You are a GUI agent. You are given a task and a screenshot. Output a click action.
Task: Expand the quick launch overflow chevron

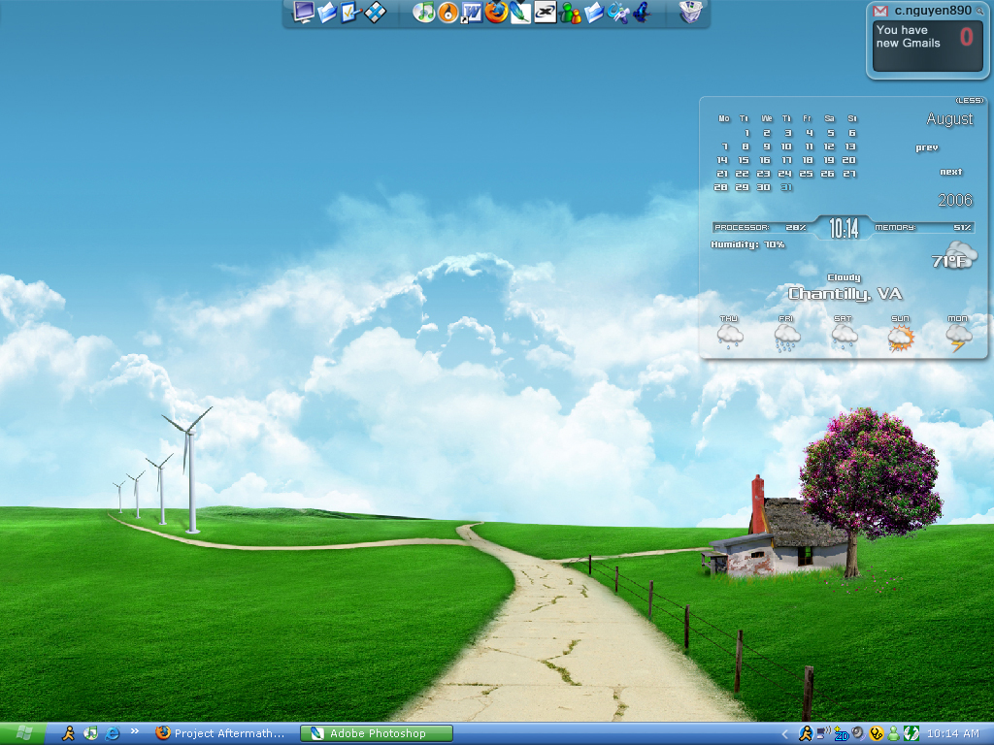pyautogui.click(x=135, y=732)
